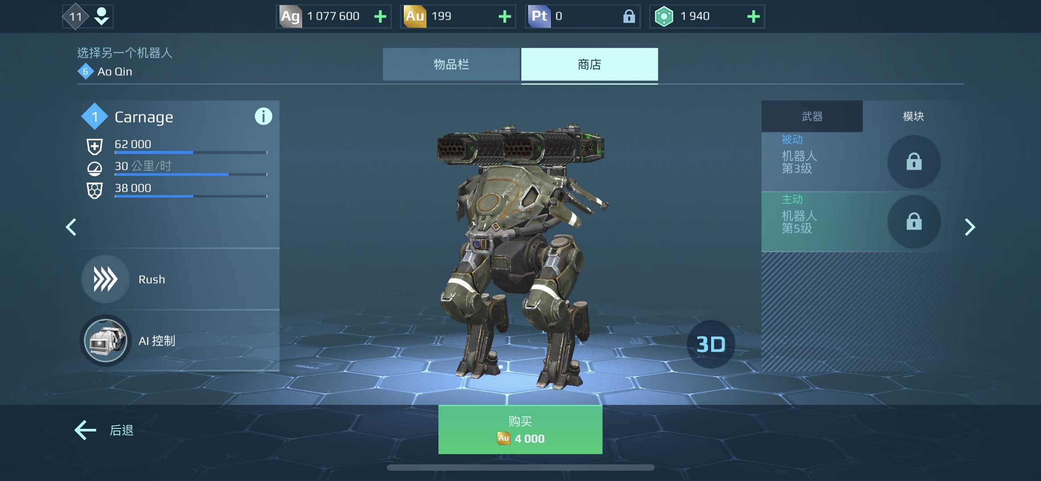
Task: Show the previous robot with left arrow
Action: 71,227
